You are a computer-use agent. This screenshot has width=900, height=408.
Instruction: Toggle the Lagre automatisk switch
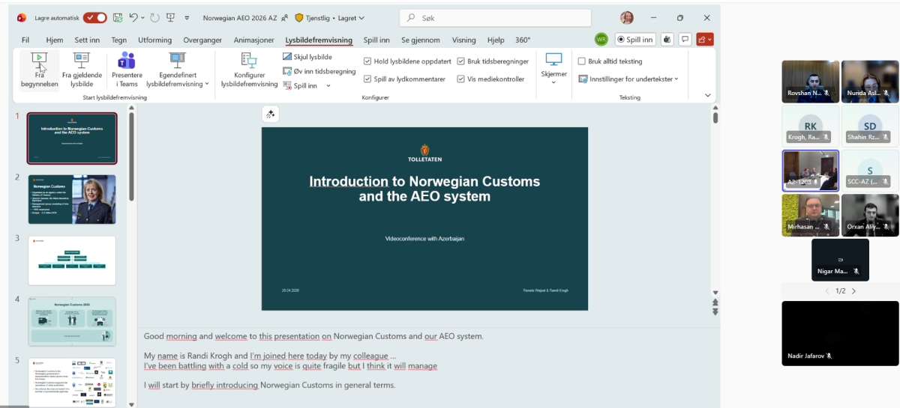point(94,18)
